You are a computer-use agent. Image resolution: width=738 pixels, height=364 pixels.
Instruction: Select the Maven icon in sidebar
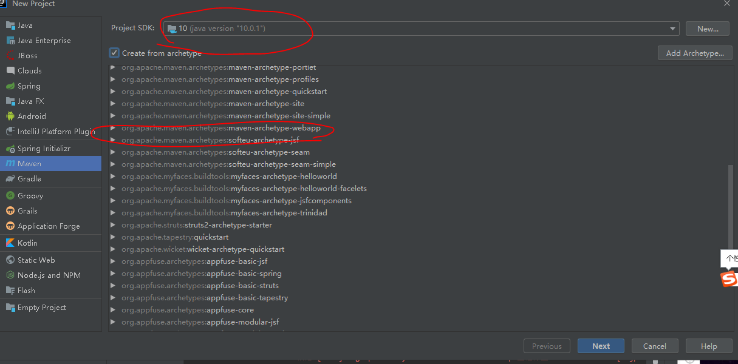[10, 164]
